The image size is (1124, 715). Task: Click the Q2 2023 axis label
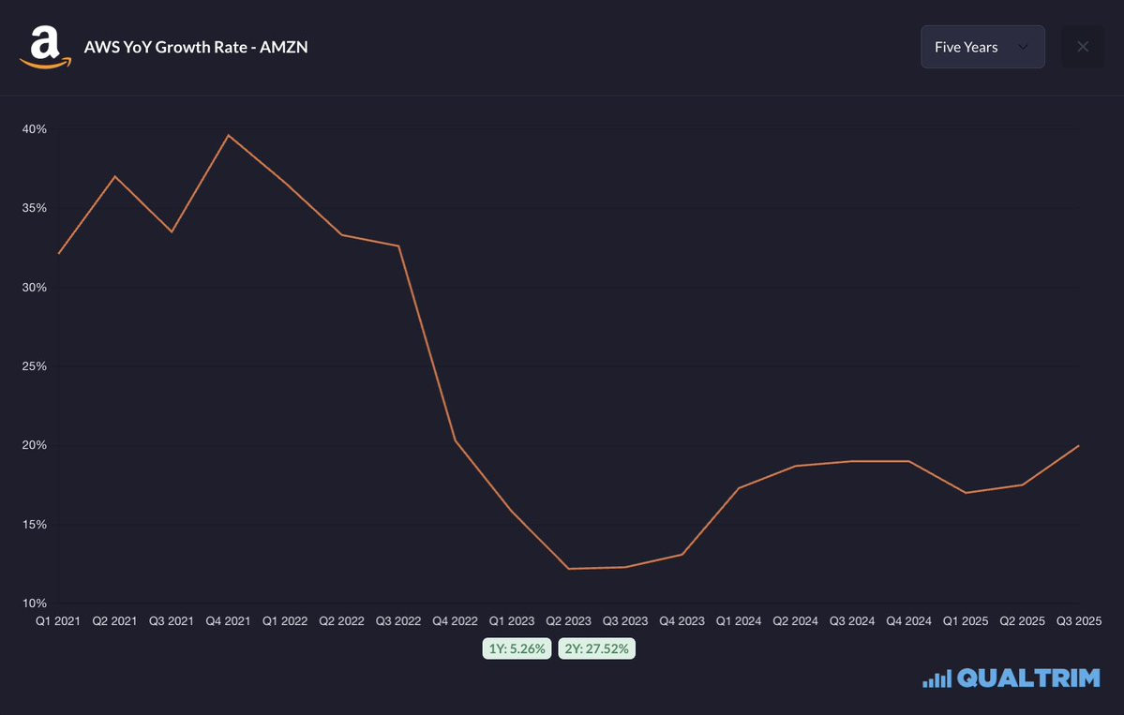568,621
